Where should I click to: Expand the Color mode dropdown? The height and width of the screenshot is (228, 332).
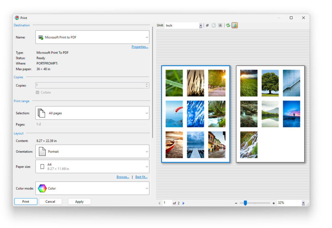pos(92,188)
